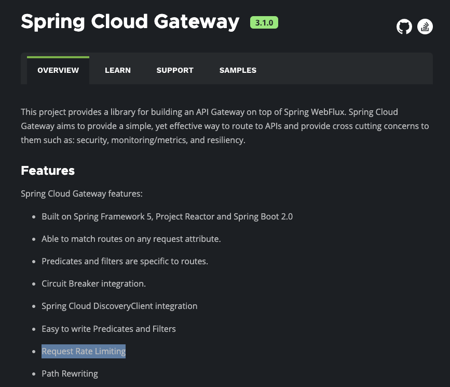Screen dimensions: 450x387
Task: Click the 3.1.0 version badge
Action: 264,22
